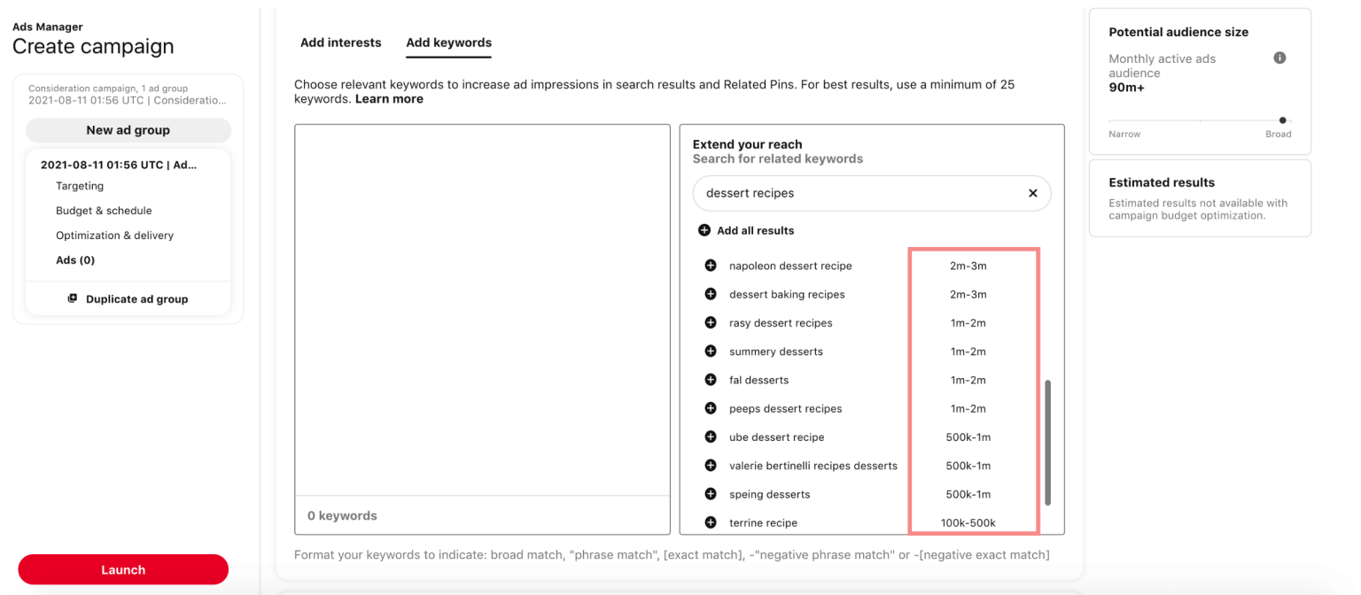The image size is (1361, 595).
Task: Click the audience size slider handle
Action: point(1282,120)
